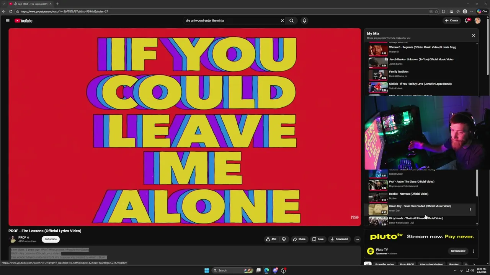The width and height of the screenshot is (490, 275).
Task: Focus the YouTube search input field
Action: click(232, 21)
